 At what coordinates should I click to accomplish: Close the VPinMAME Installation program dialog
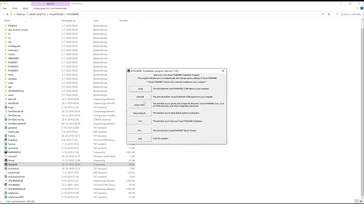click(x=223, y=71)
